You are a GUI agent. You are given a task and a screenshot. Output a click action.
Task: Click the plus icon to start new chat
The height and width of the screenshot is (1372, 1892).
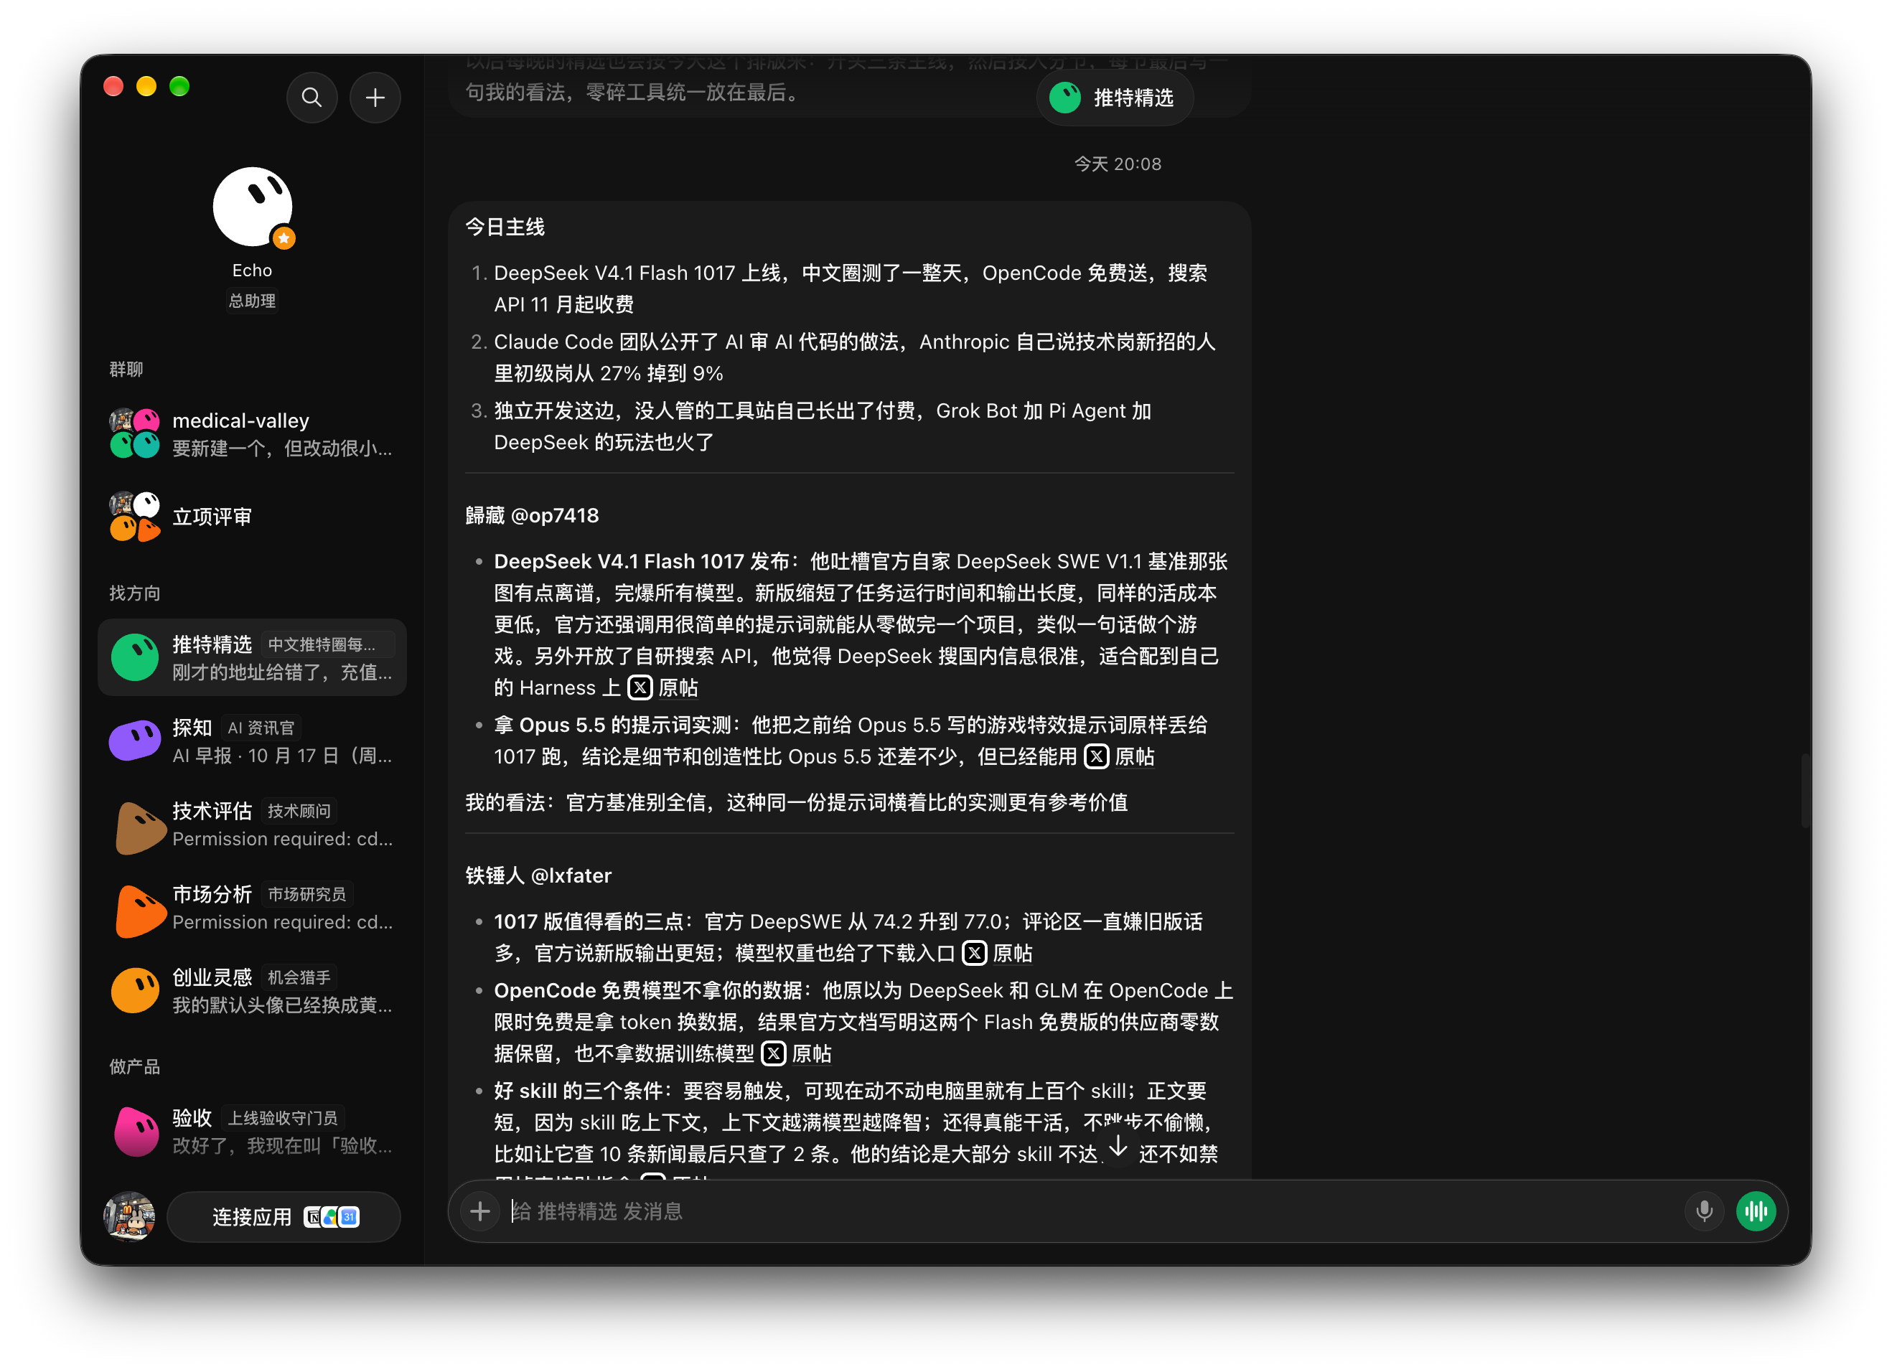[375, 98]
